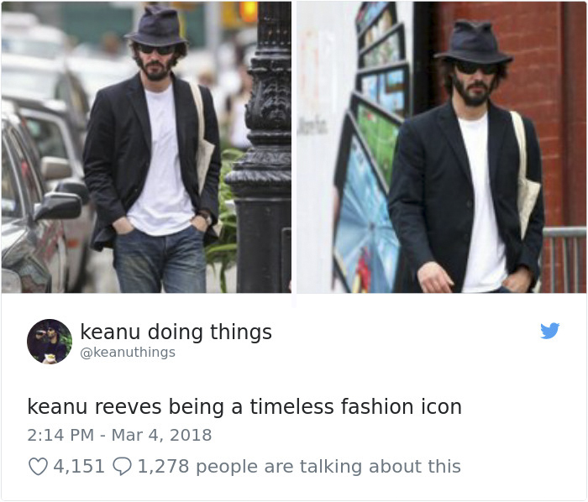Open the 'keanu doing things' display name
This screenshot has width=588, height=502.
tap(176, 332)
